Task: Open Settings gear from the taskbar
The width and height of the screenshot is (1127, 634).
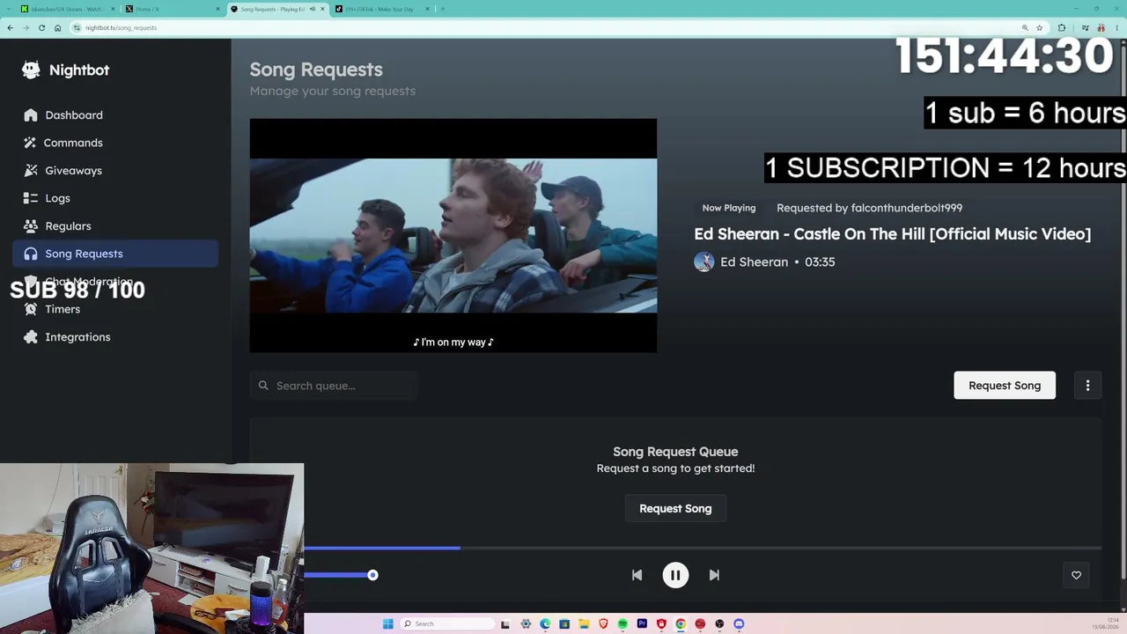Action: click(526, 624)
